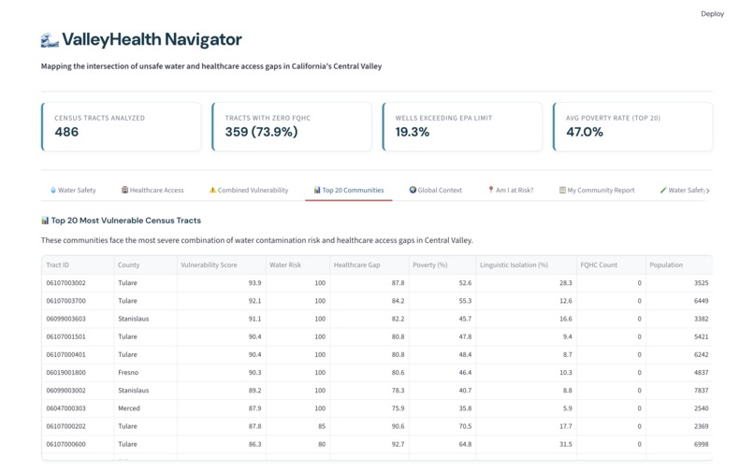The width and height of the screenshot is (754, 471).
Task: Click tract ID 06099003603 cell
Action: (78, 319)
